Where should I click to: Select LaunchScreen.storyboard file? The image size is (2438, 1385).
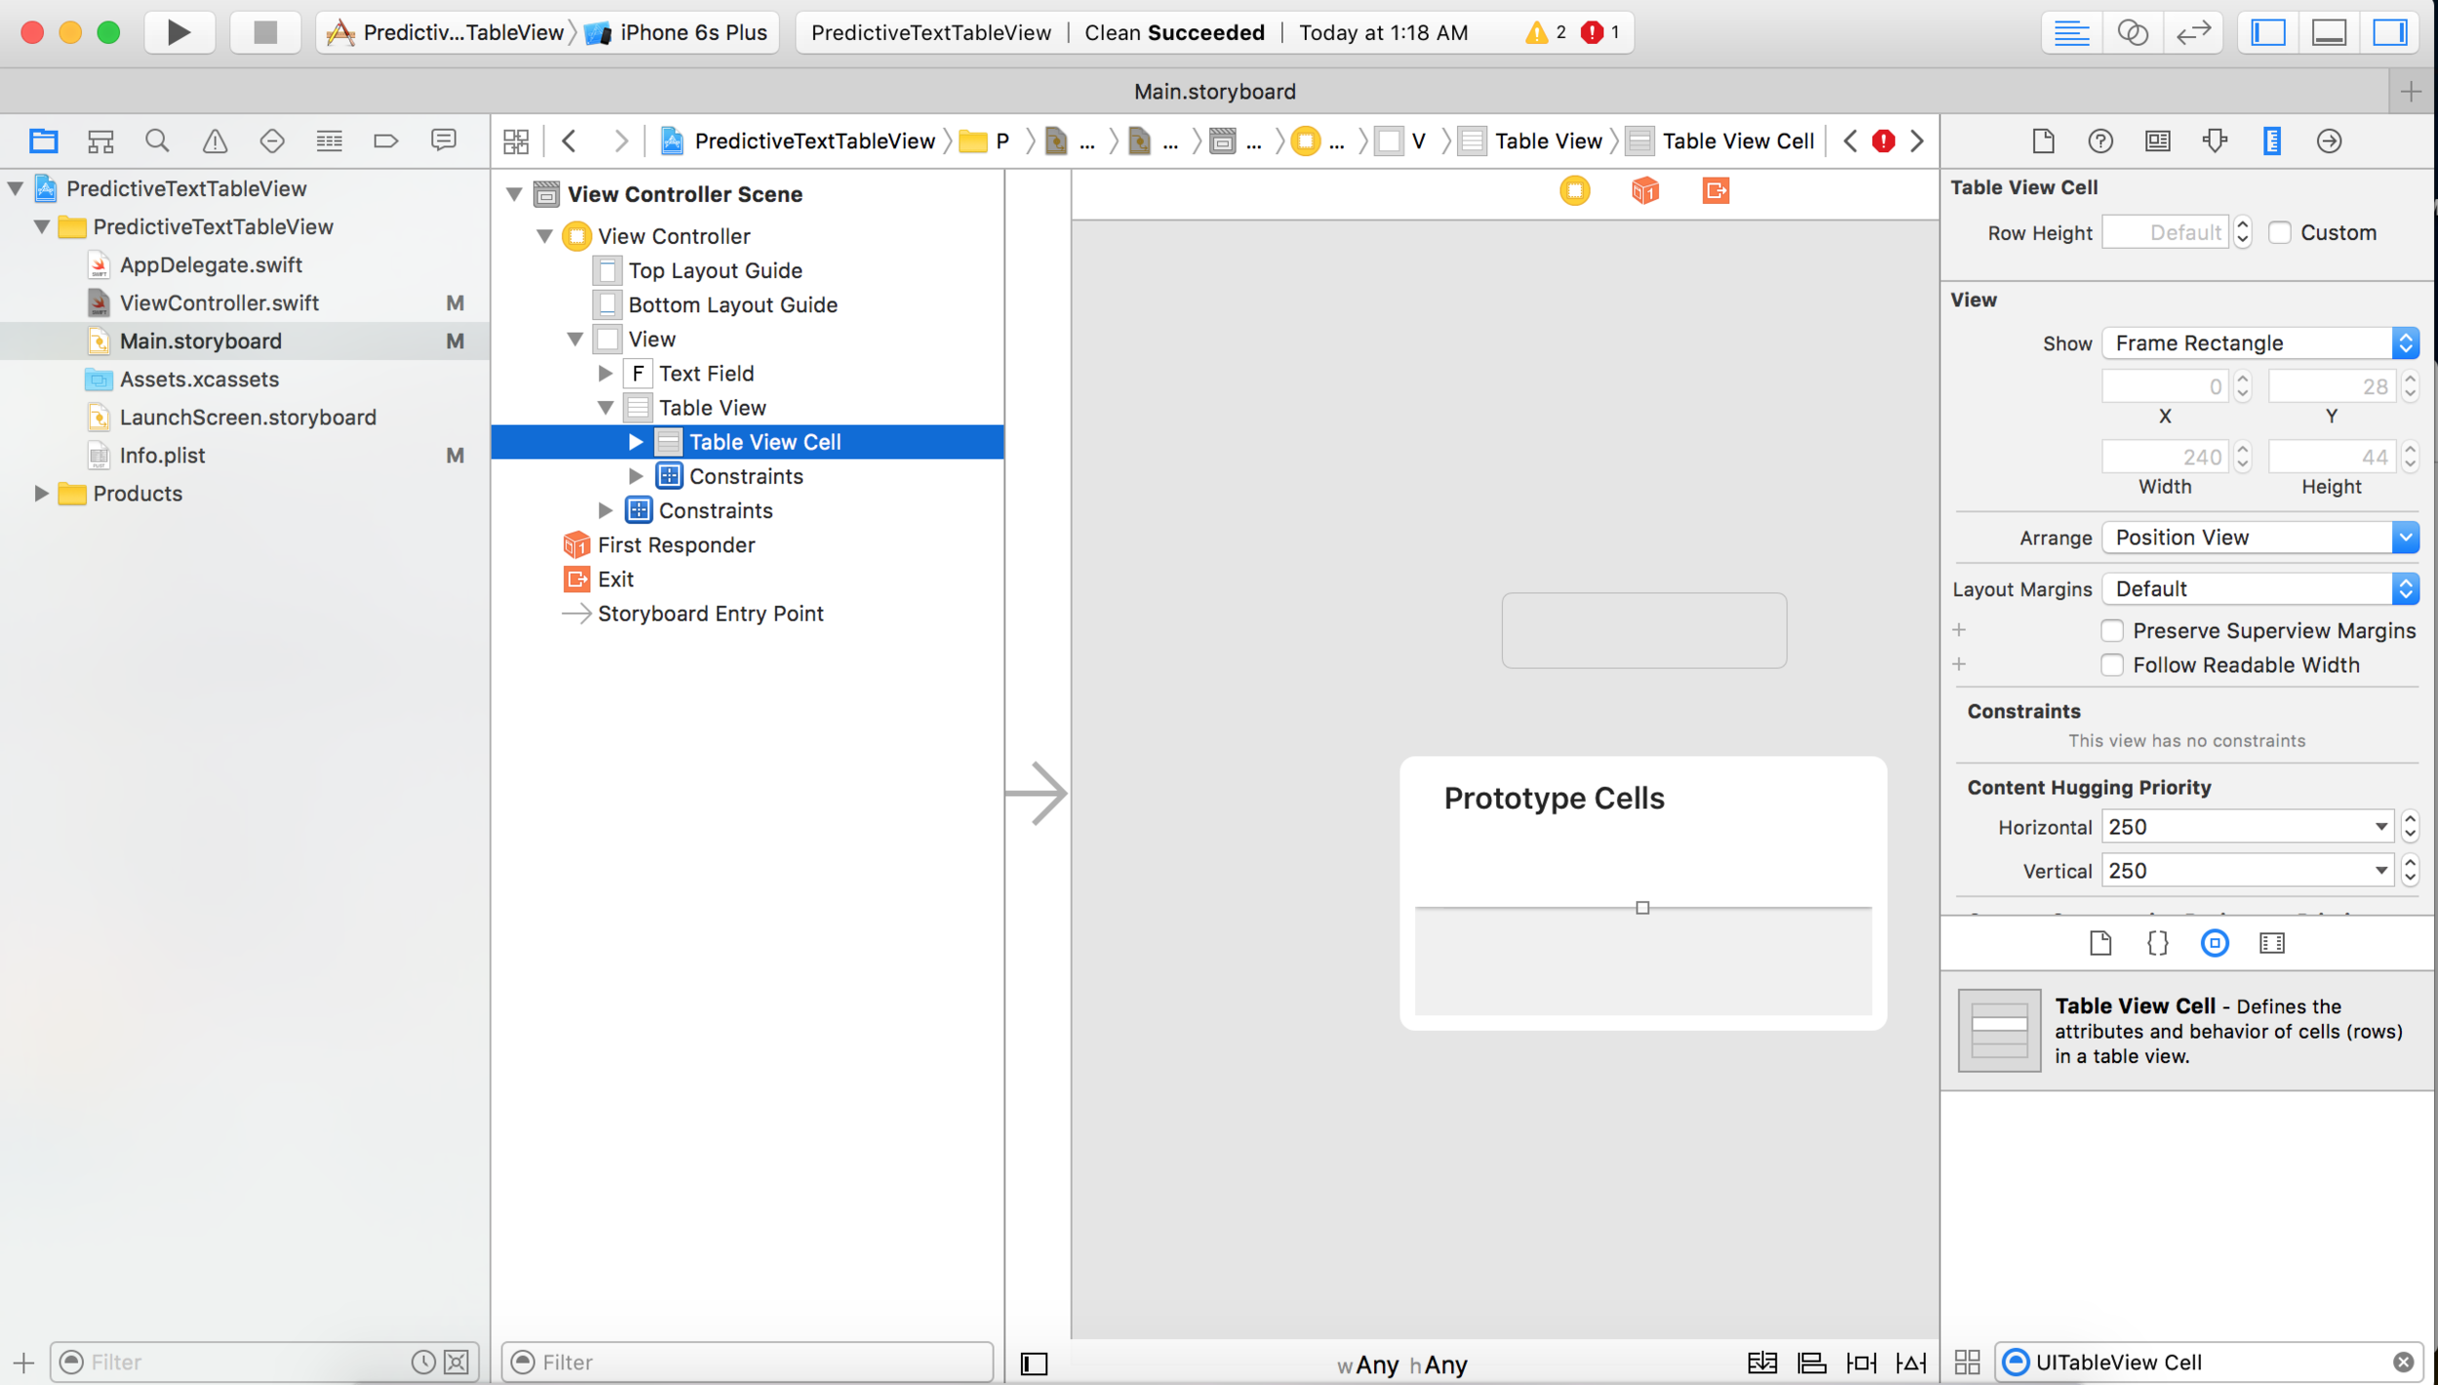pyautogui.click(x=248, y=417)
